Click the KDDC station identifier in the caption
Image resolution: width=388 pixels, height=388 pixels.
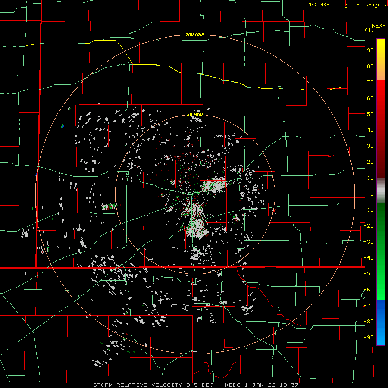(x=233, y=385)
